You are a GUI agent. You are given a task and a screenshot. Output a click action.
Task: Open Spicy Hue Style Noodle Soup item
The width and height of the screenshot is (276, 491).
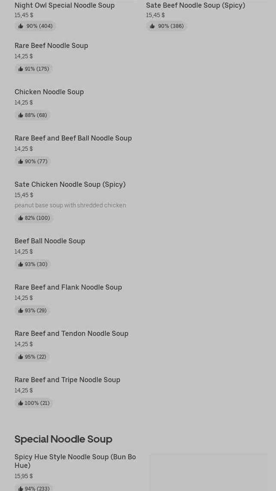pyautogui.click(x=75, y=461)
